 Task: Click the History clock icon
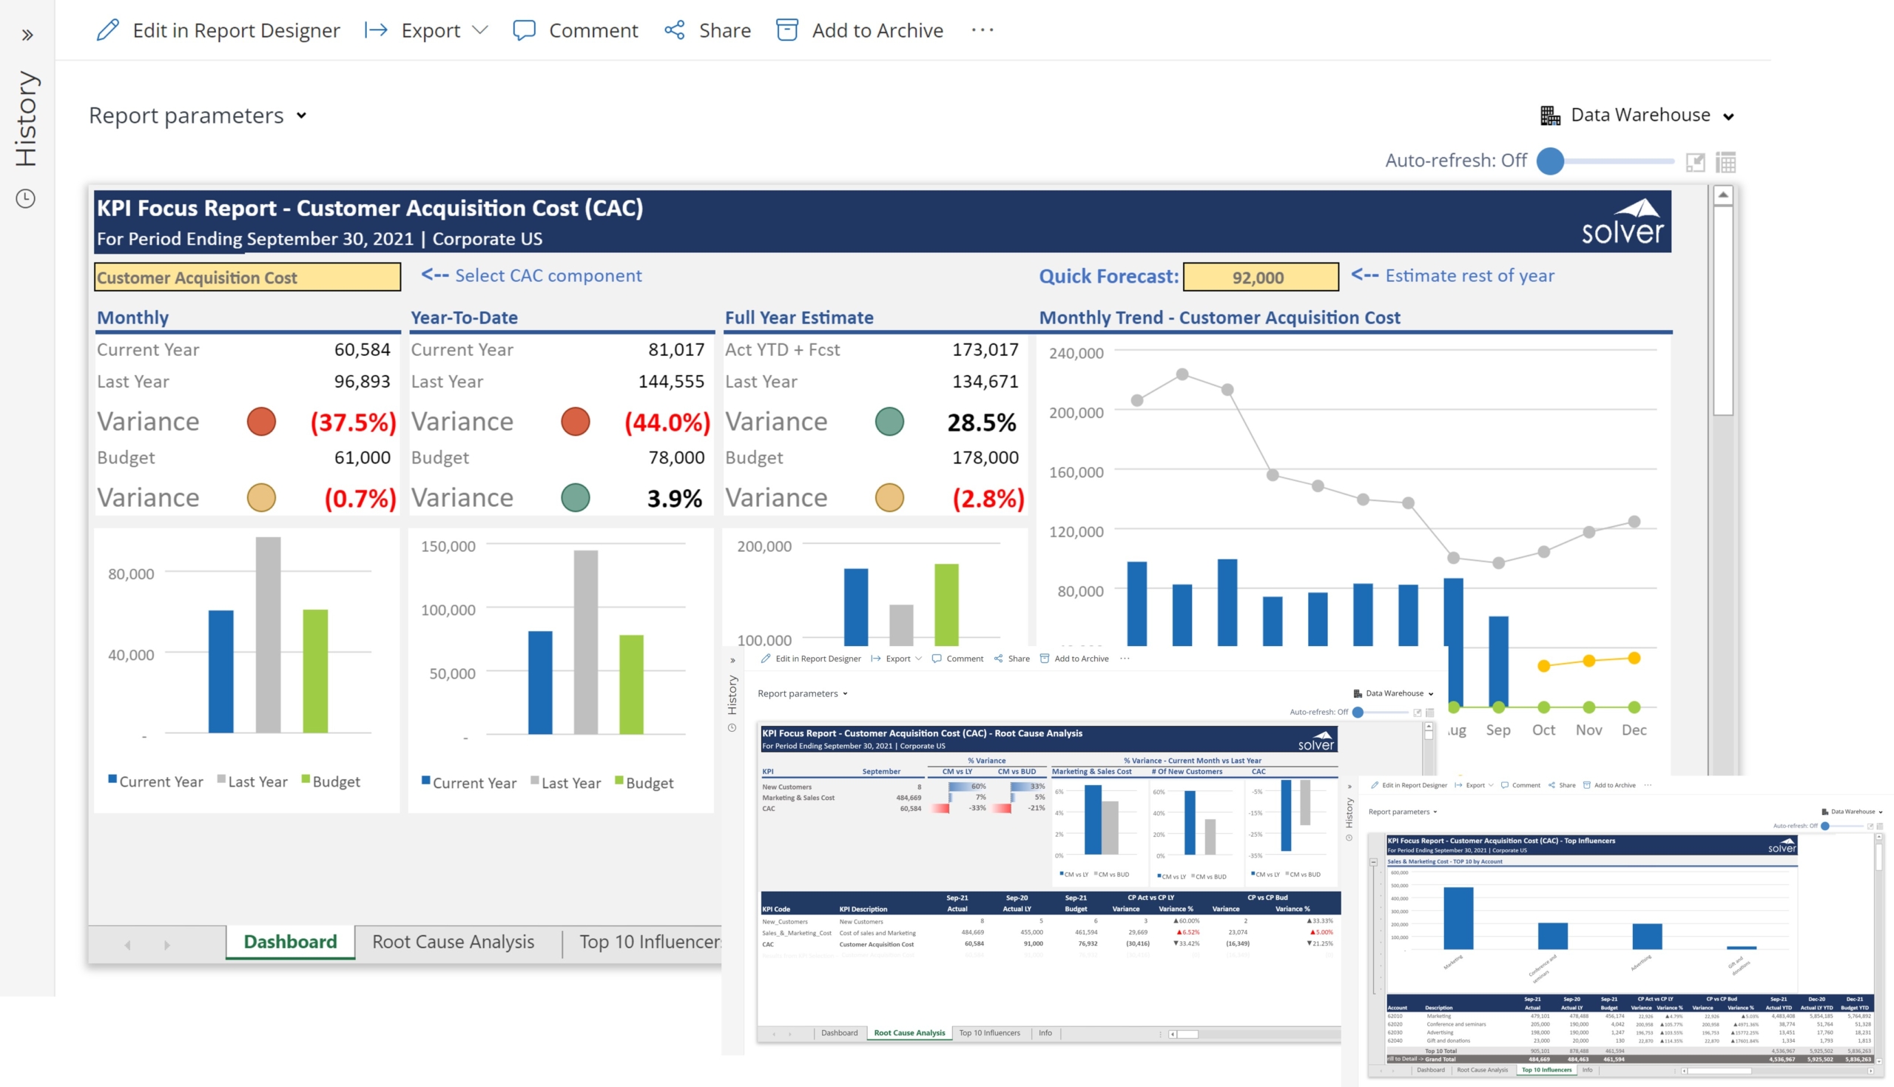pos(26,198)
